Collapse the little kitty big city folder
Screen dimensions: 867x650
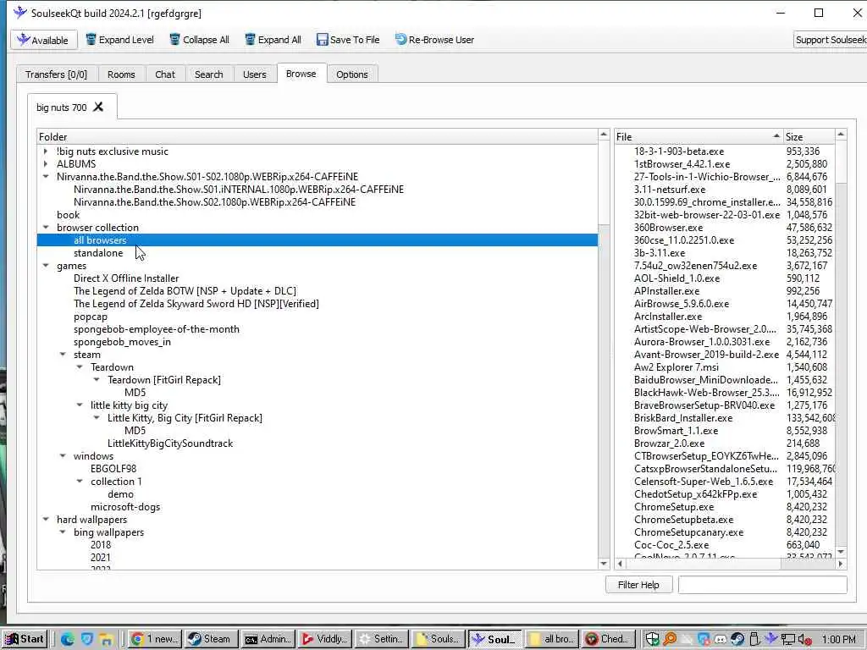click(80, 405)
